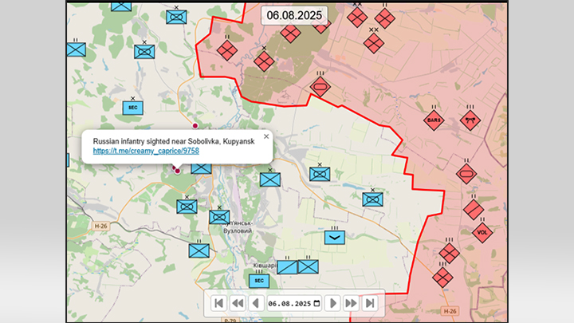The image size is (574, 323).
Task: Click the red sighting dot under the popup
Action: point(178,171)
